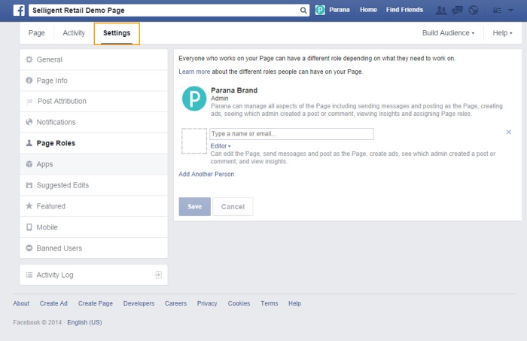Switch to the Activity tab
Viewport: 527px width, 341px height.
[74, 33]
